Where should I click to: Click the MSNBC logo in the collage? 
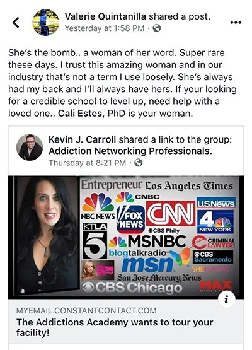pos(147,242)
